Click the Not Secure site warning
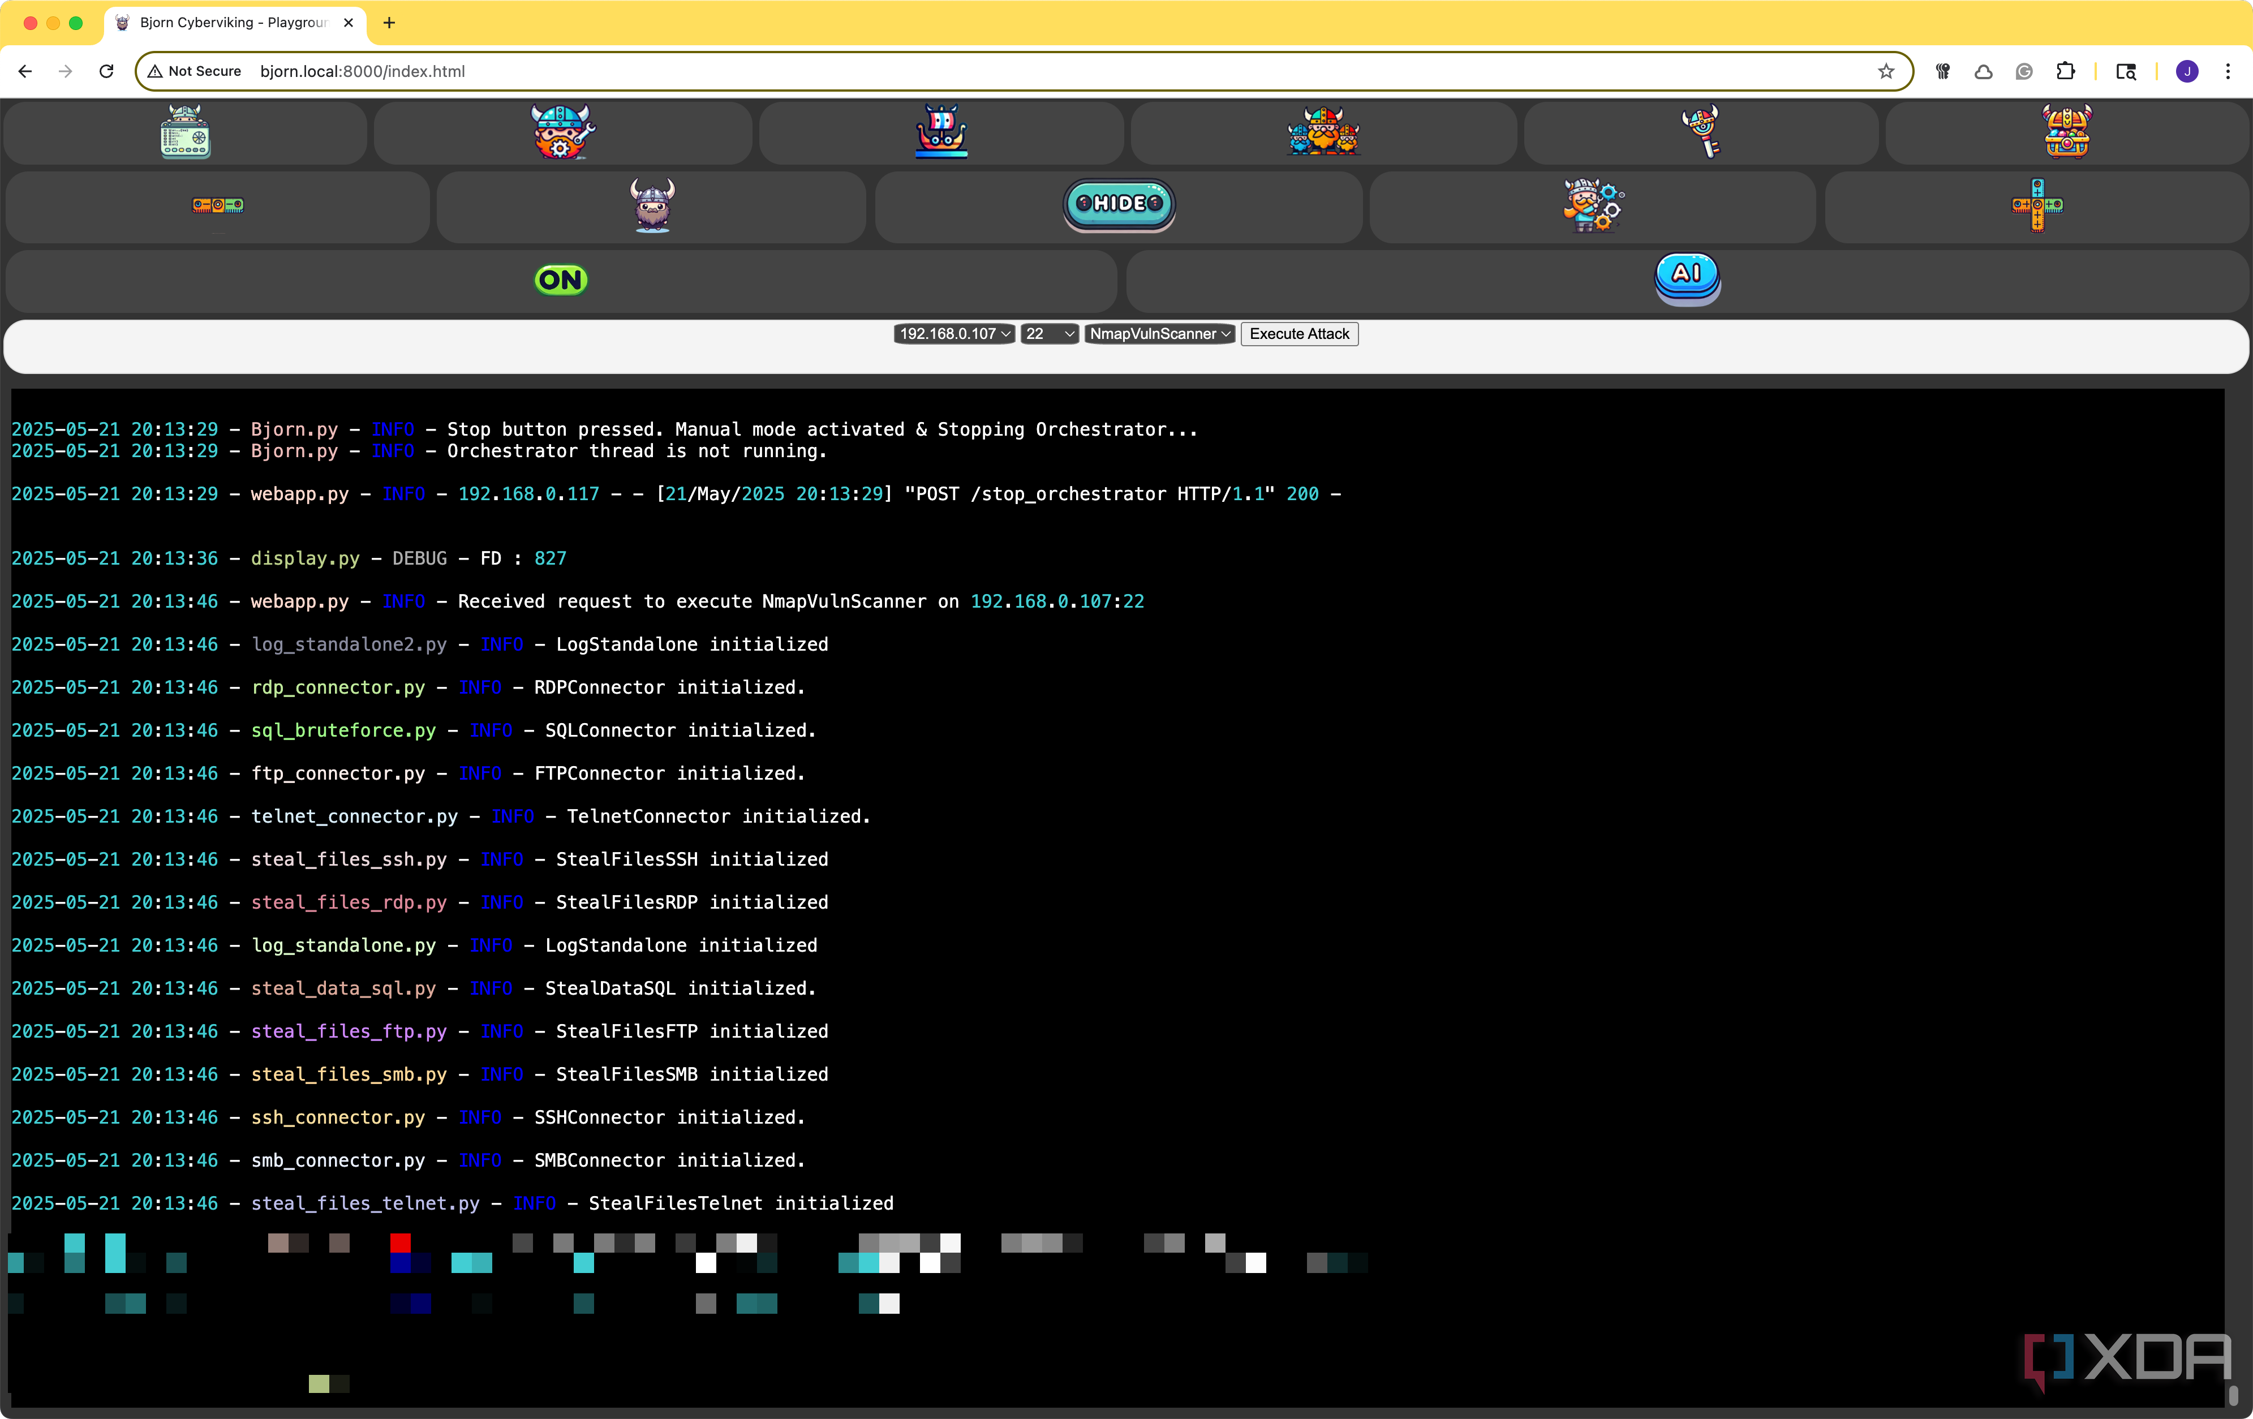2253x1419 pixels. pyautogui.click(x=195, y=71)
